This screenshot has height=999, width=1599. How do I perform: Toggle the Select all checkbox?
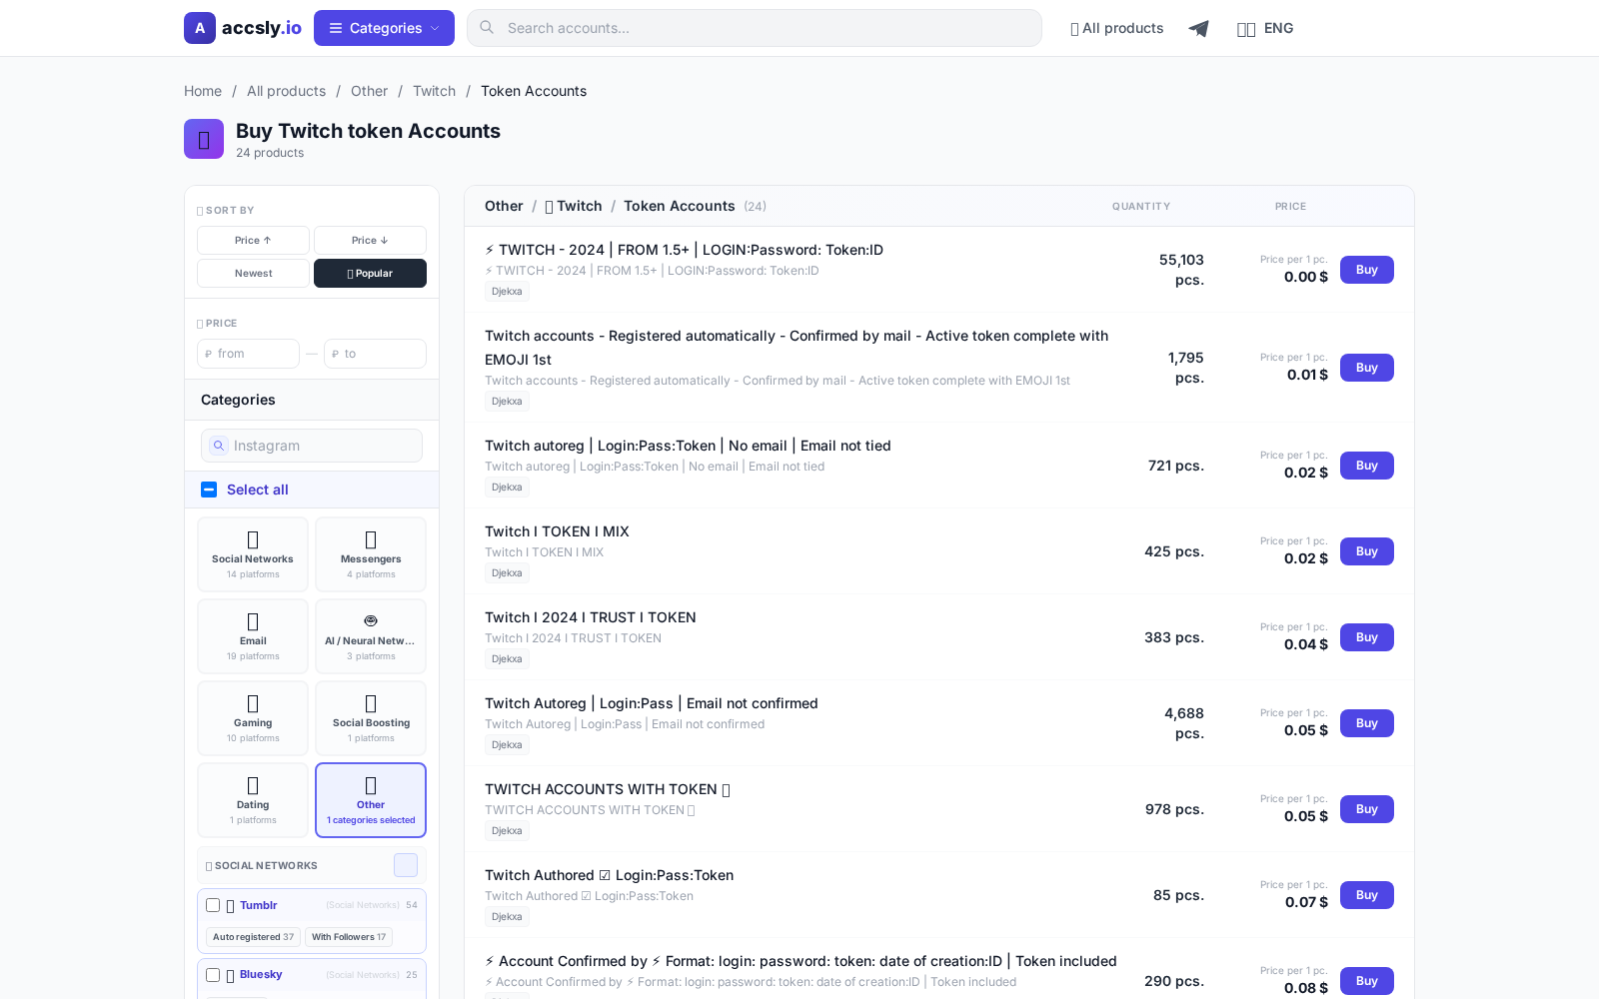tap(209, 490)
